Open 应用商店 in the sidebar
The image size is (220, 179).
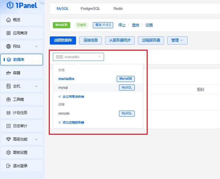tap(21, 33)
